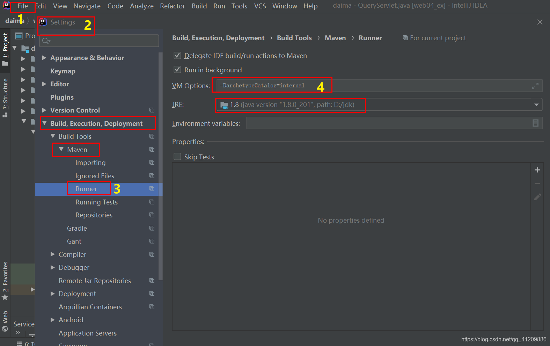
Task: Collapse the Build Tools node
Action: pyautogui.click(x=53, y=136)
